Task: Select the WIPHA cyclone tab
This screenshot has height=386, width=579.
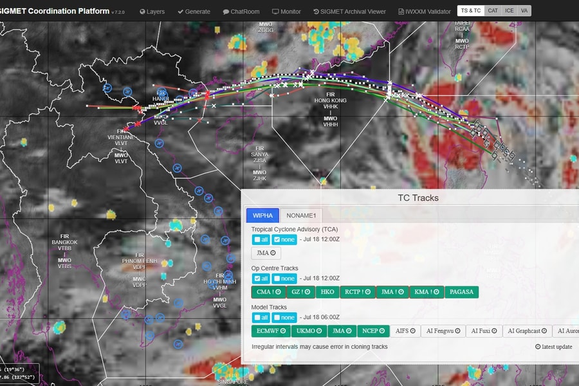Action: (262, 216)
